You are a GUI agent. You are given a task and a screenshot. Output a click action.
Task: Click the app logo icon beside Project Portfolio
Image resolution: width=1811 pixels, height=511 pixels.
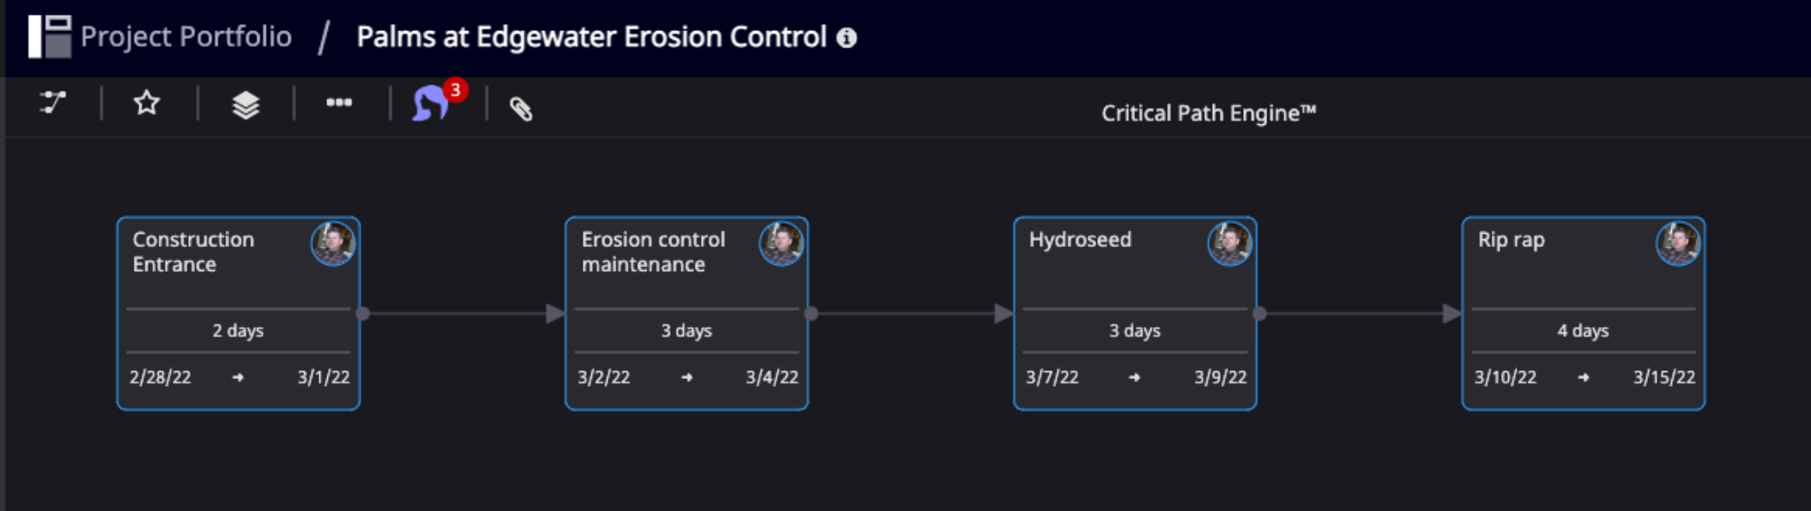click(49, 36)
